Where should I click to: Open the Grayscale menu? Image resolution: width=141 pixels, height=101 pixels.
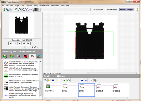coord(29,6)
